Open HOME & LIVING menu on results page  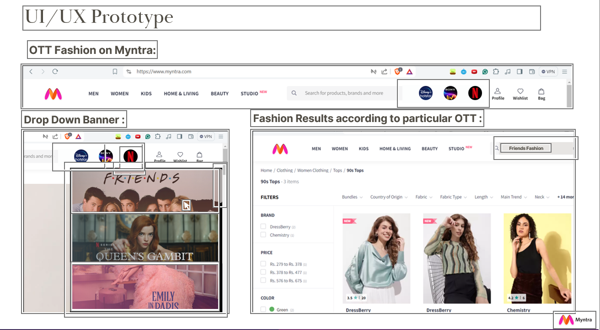[x=395, y=149]
